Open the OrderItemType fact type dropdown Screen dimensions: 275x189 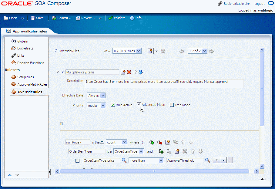129,151
